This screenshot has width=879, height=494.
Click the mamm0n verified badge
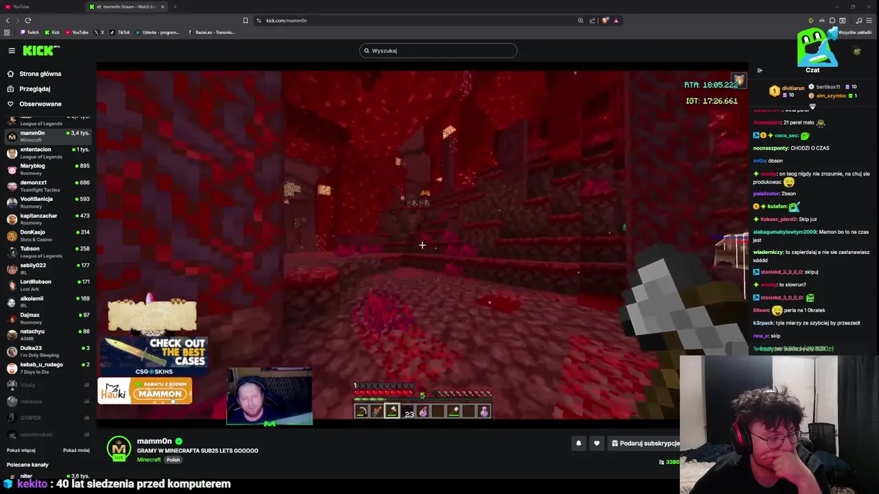(179, 441)
